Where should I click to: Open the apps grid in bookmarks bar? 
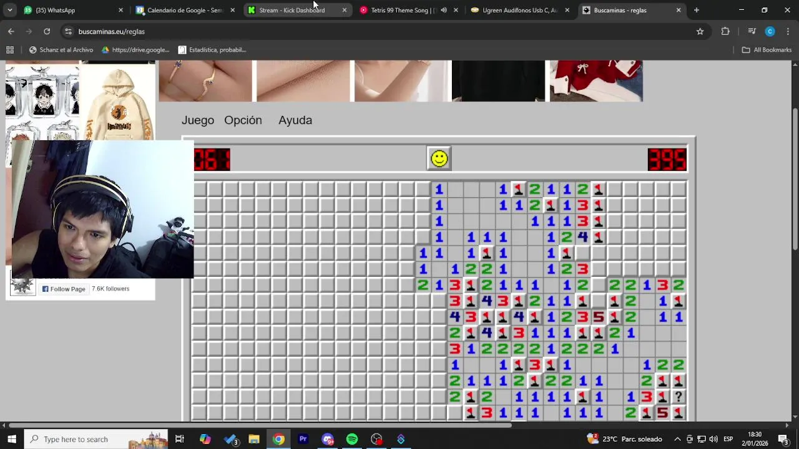[x=10, y=50]
